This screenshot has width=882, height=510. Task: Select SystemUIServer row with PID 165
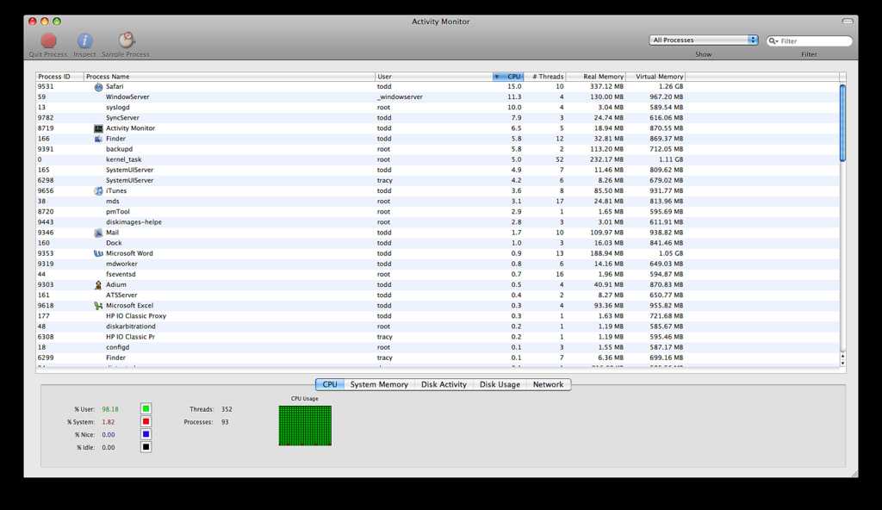[438, 170]
